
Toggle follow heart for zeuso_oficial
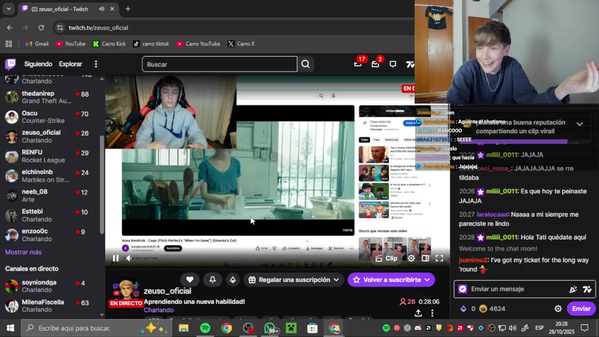pos(190,279)
